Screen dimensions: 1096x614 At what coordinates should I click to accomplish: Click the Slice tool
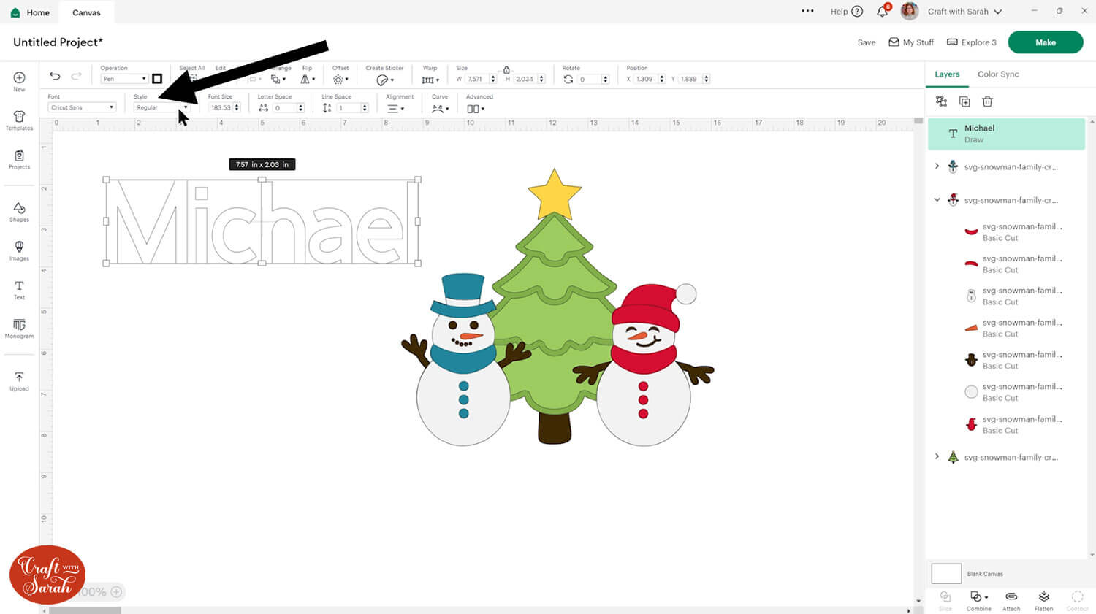click(945, 600)
